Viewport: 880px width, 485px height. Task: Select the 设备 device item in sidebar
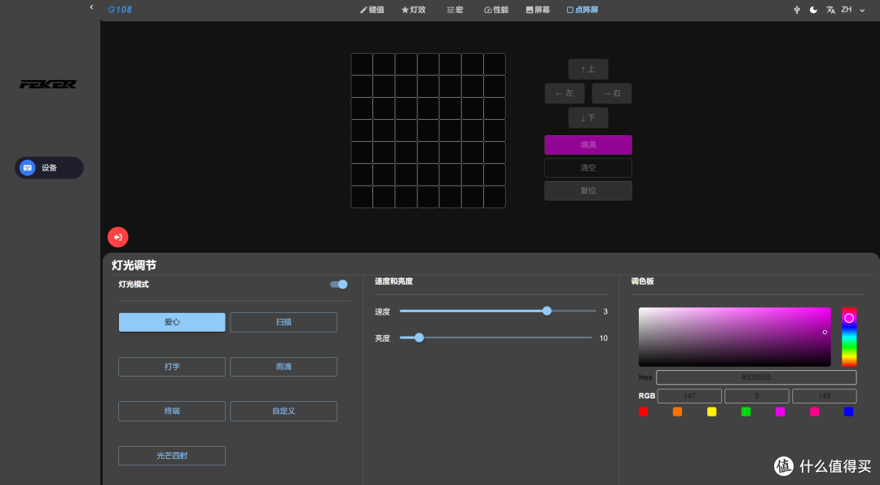point(50,167)
